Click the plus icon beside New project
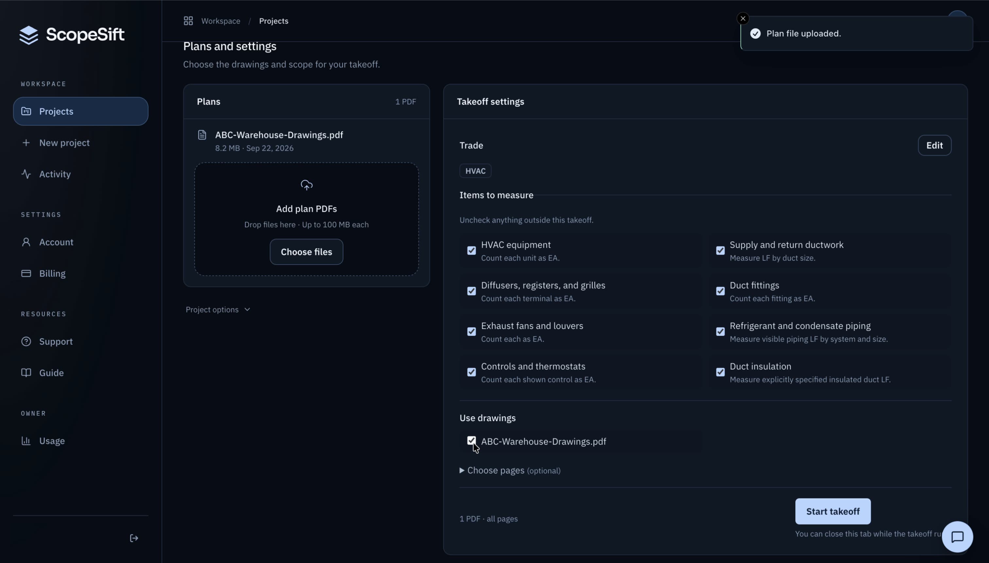Viewport: 989px width, 563px height. click(26, 143)
